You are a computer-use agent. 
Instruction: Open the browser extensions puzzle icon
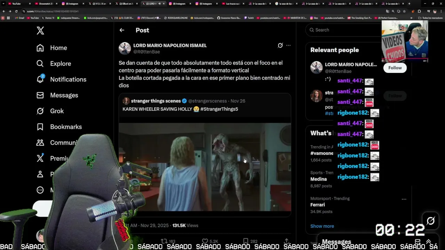click(x=419, y=11)
